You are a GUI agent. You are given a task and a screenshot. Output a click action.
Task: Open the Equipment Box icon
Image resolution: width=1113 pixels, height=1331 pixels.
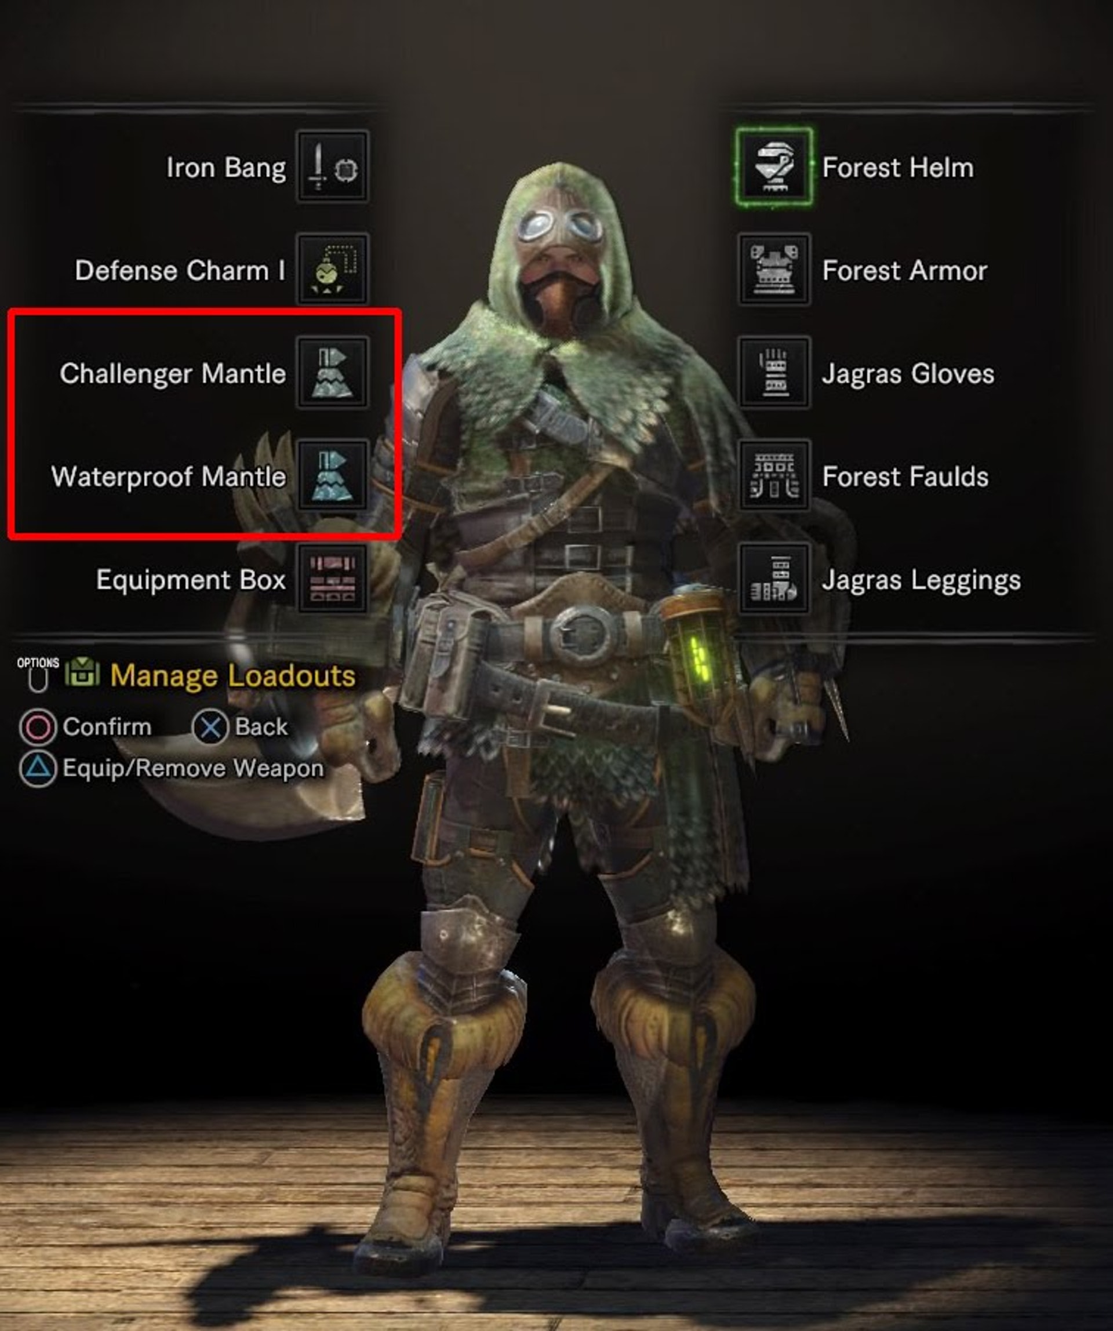(332, 579)
